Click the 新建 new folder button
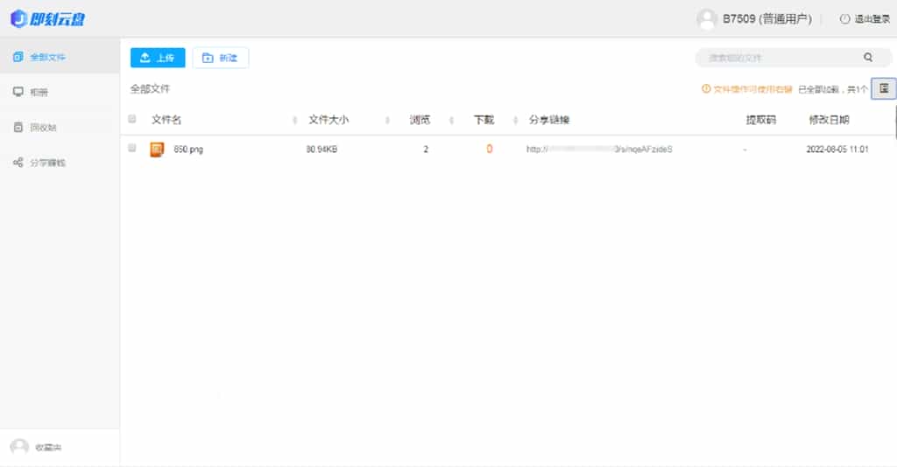This screenshot has height=467, width=897. 220,58
